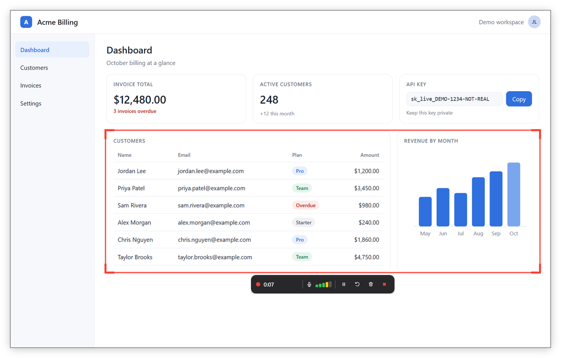Open the JL user avatar

[534, 22]
